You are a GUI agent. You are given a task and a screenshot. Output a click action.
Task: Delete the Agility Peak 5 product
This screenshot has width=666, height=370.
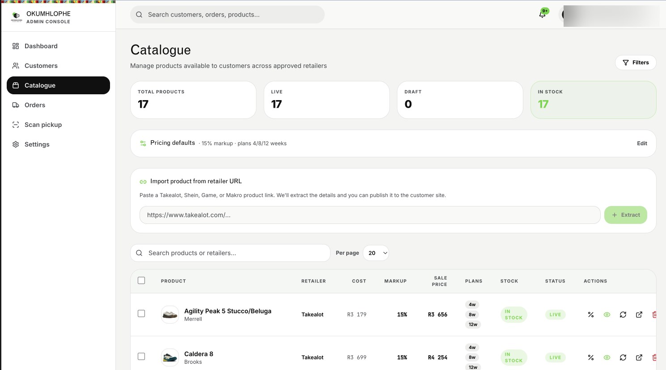pyautogui.click(x=654, y=315)
